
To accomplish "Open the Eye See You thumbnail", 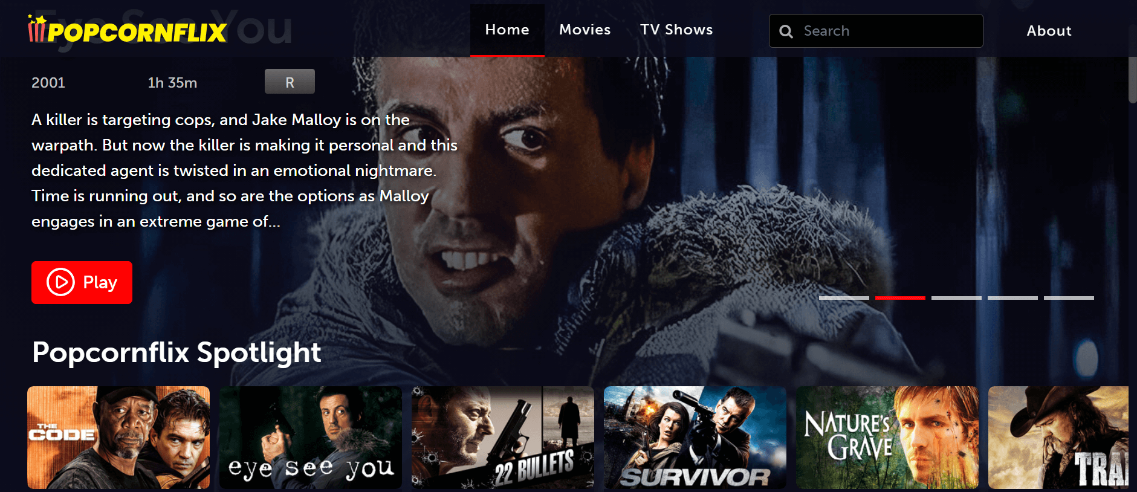I will click(x=311, y=438).
